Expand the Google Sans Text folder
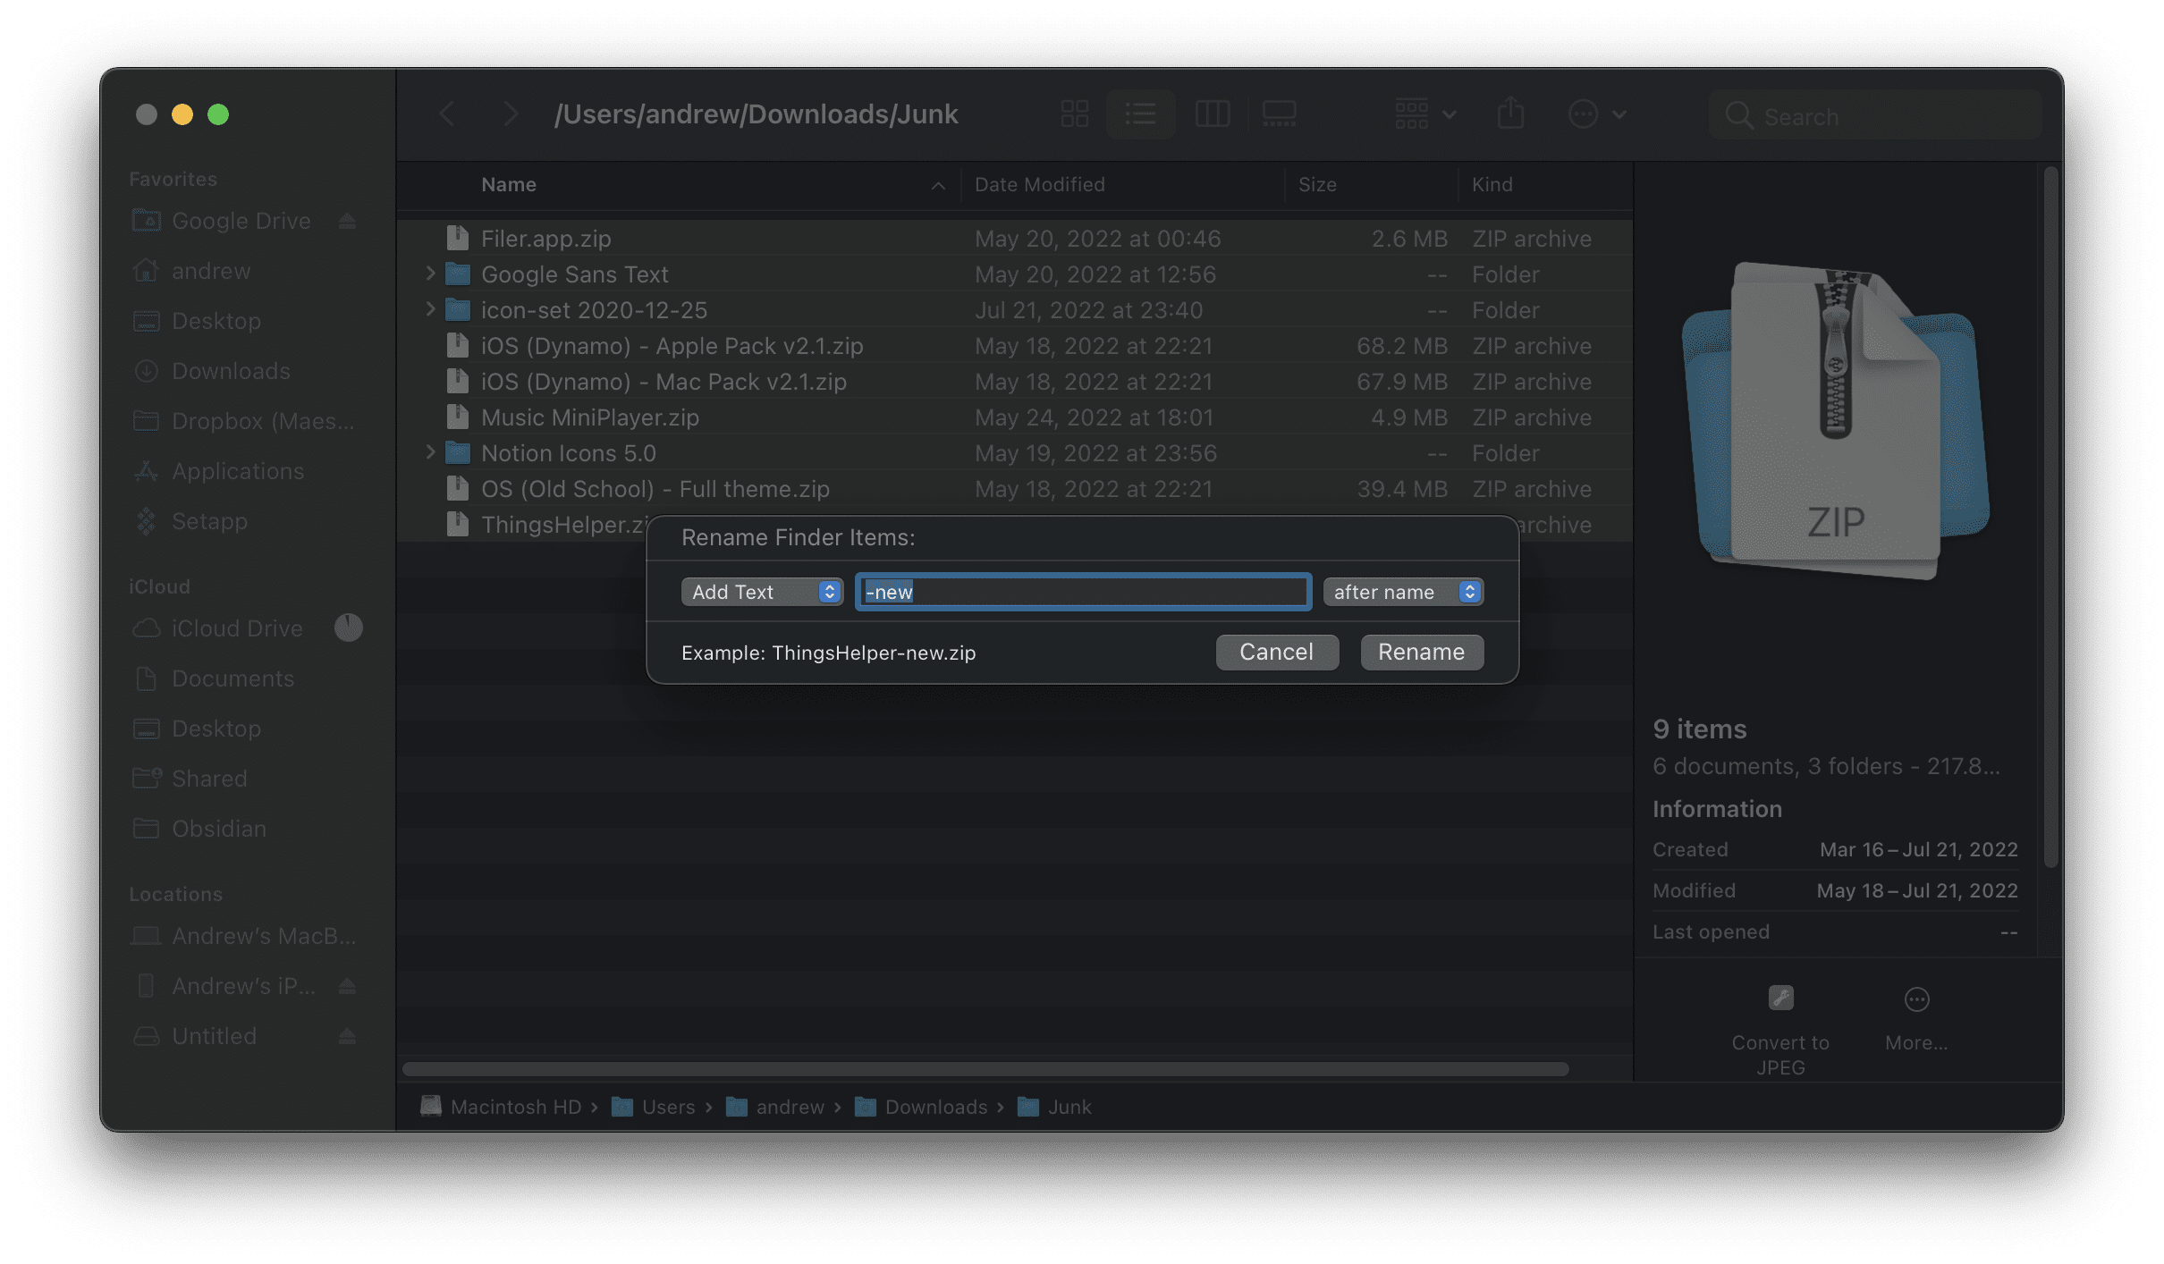 [430, 273]
